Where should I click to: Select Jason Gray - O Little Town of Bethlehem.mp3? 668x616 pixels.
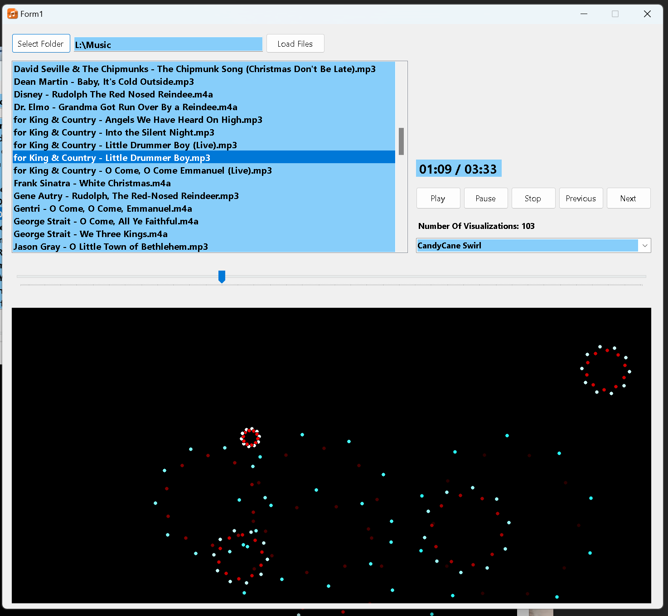pyautogui.click(x=204, y=247)
